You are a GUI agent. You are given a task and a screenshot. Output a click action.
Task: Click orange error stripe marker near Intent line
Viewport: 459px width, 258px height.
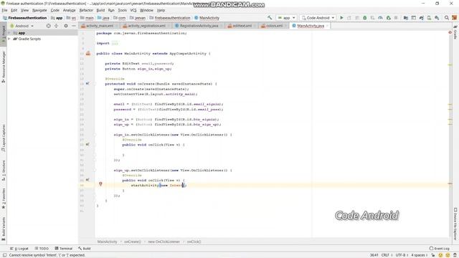[450, 183]
